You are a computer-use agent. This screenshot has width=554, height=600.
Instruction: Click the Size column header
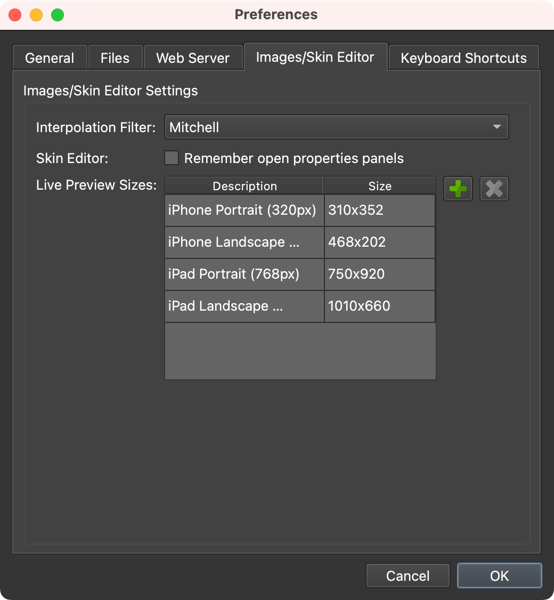[x=379, y=186]
